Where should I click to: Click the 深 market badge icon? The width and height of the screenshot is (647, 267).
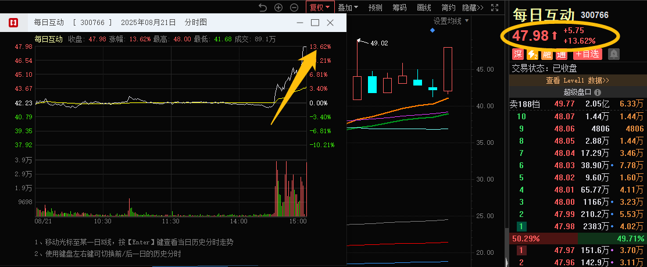[518, 54]
